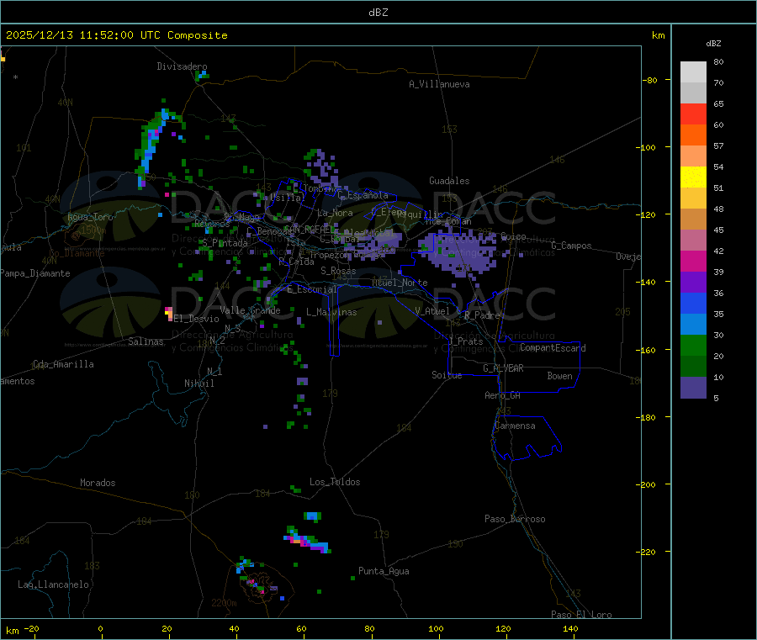Click the Atuel_Norte location label
Screen dimensions: 757x640
pos(400,283)
